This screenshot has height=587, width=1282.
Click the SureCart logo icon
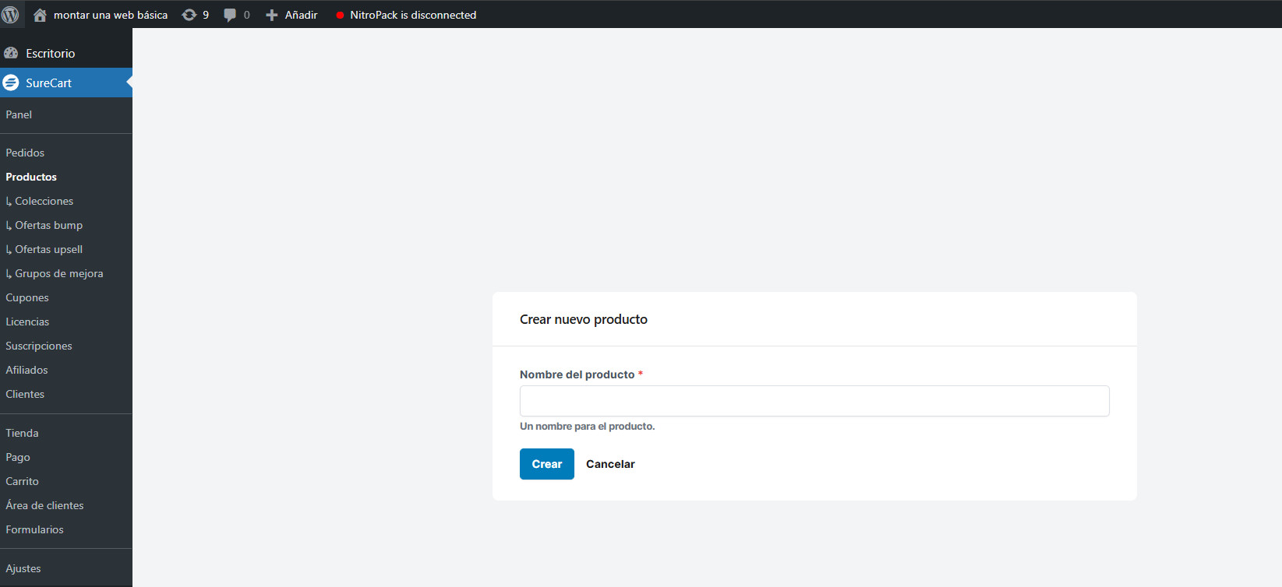point(11,83)
